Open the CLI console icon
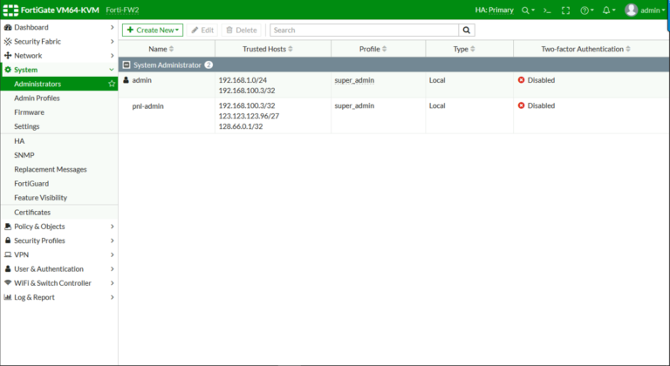 tap(547, 10)
